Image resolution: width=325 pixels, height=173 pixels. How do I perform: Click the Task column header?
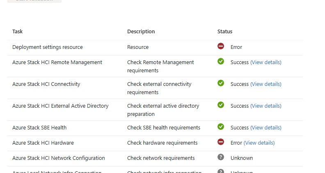pos(17,31)
